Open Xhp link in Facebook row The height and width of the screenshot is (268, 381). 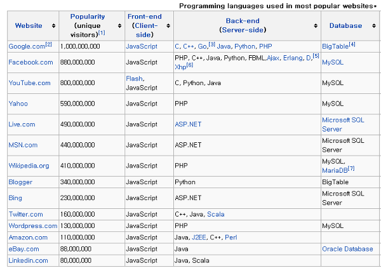[180, 67]
